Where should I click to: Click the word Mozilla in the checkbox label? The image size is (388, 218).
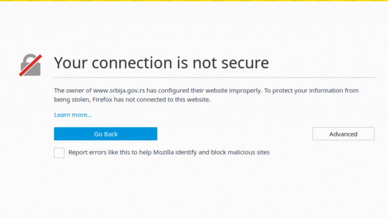click(x=163, y=152)
